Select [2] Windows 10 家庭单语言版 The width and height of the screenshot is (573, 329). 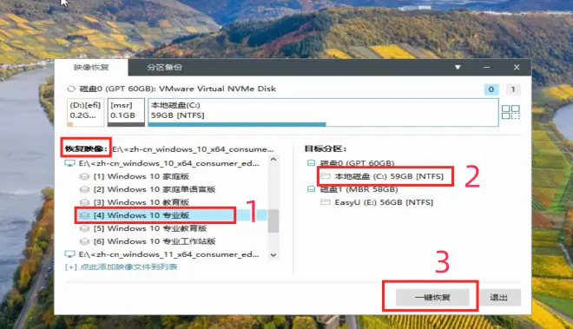[155, 189]
